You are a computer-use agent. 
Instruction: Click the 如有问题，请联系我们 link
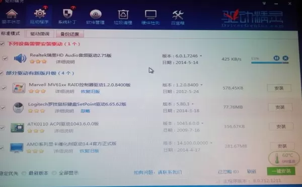158,172
